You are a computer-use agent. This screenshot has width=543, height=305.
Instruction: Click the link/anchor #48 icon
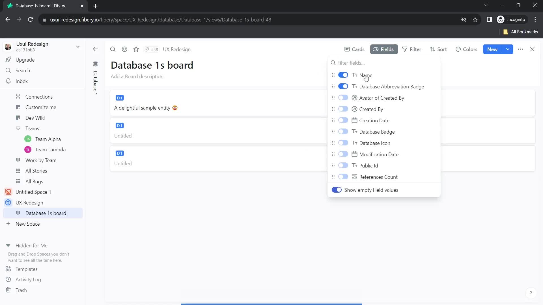147,49
